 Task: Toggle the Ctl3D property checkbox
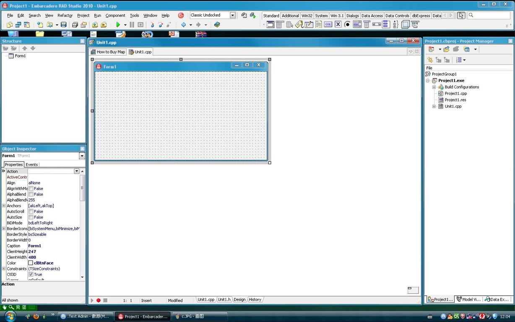click(x=31, y=275)
